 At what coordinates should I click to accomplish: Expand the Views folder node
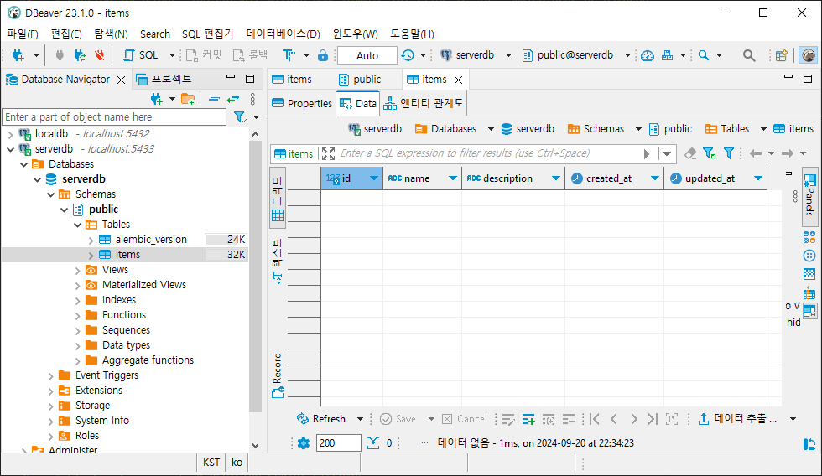point(77,270)
